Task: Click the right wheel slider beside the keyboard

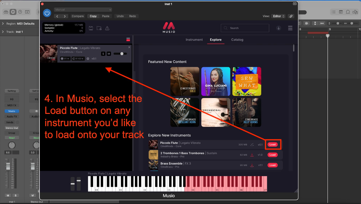Action: [79, 184]
